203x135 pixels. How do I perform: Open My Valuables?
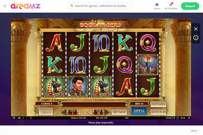(x=171, y=6)
